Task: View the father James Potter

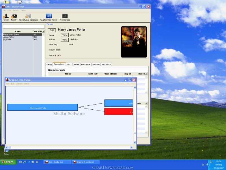Action: [65, 35]
